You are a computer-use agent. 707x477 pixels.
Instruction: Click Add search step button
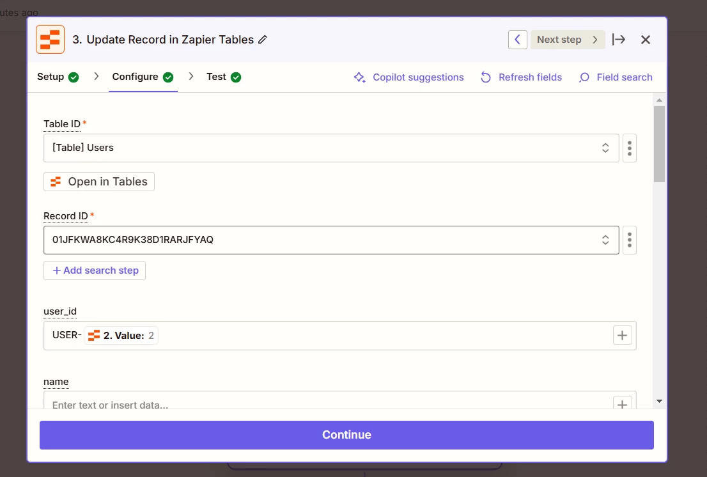point(94,270)
